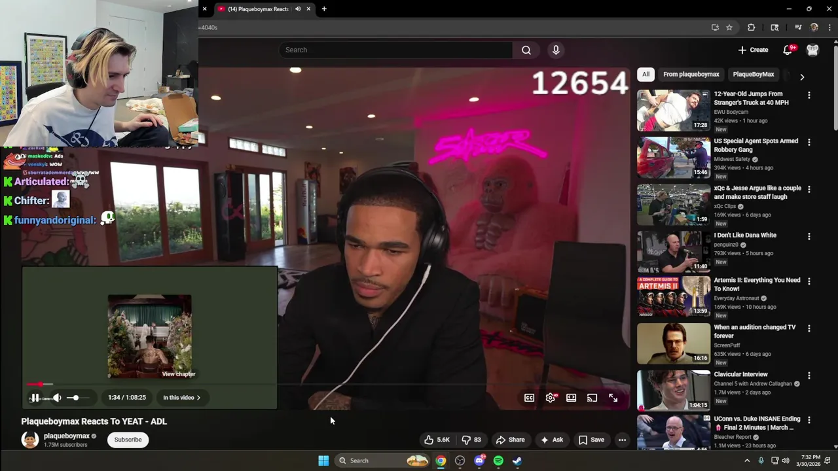Open Steam from the taskbar
The width and height of the screenshot is (838, 471).
pos(517,461)
